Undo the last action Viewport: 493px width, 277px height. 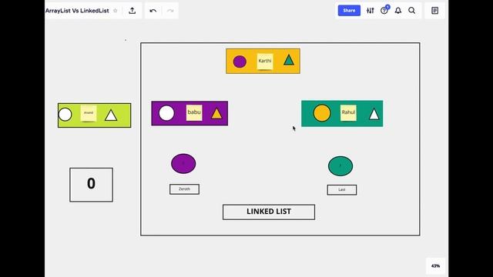[x=153, y=11]
